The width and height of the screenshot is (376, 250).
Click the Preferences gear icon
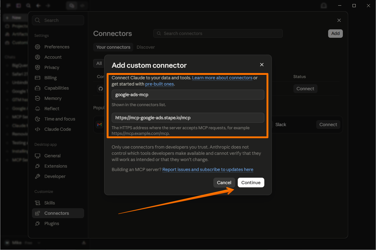pyautogui.click(x=38, y=47)
